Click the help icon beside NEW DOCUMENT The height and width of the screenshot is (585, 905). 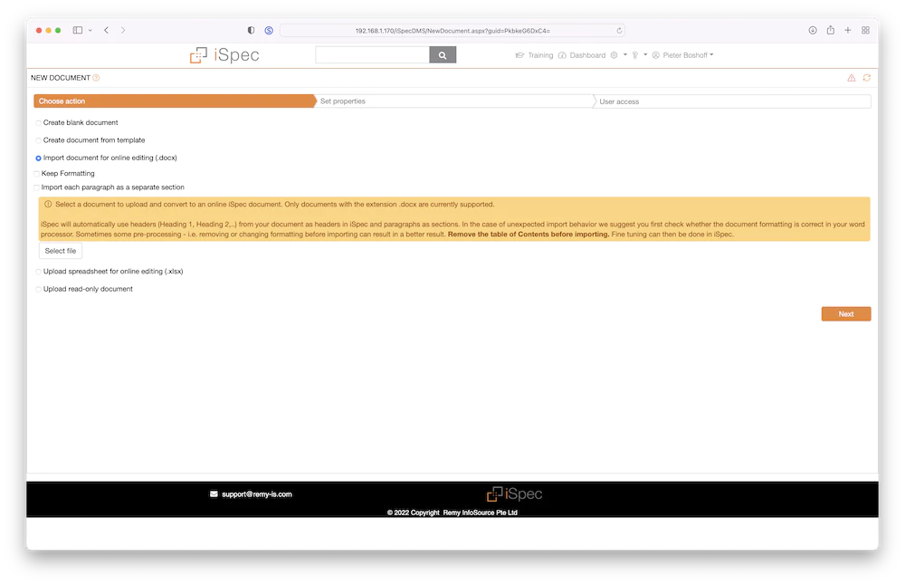coord(97,77)
